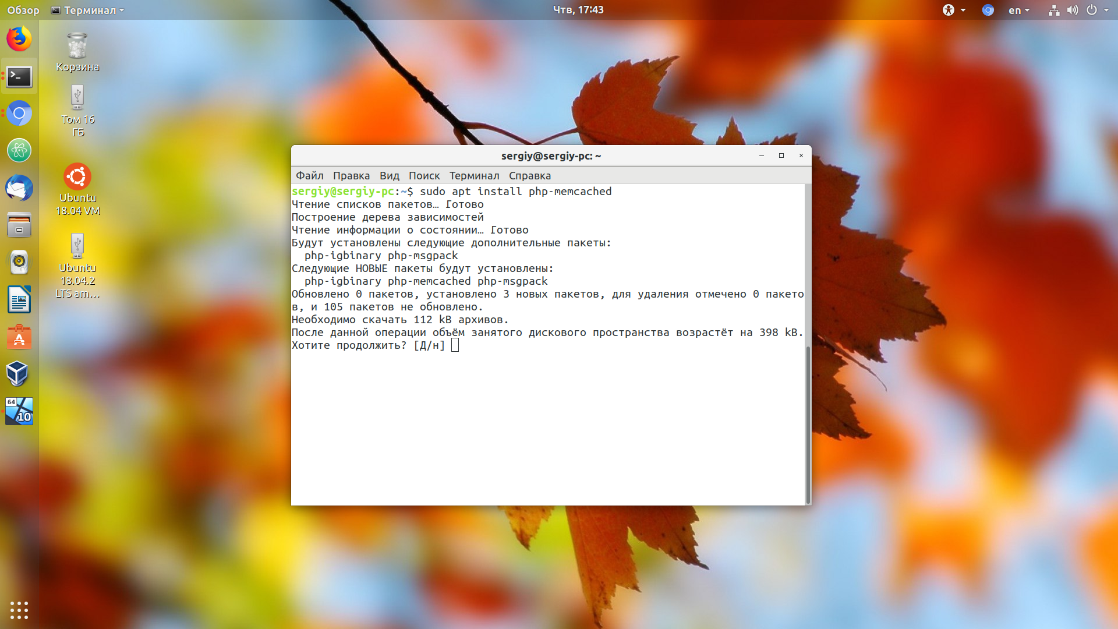Click the terminal cursor after [Д/н]

(x=455, y=345)
